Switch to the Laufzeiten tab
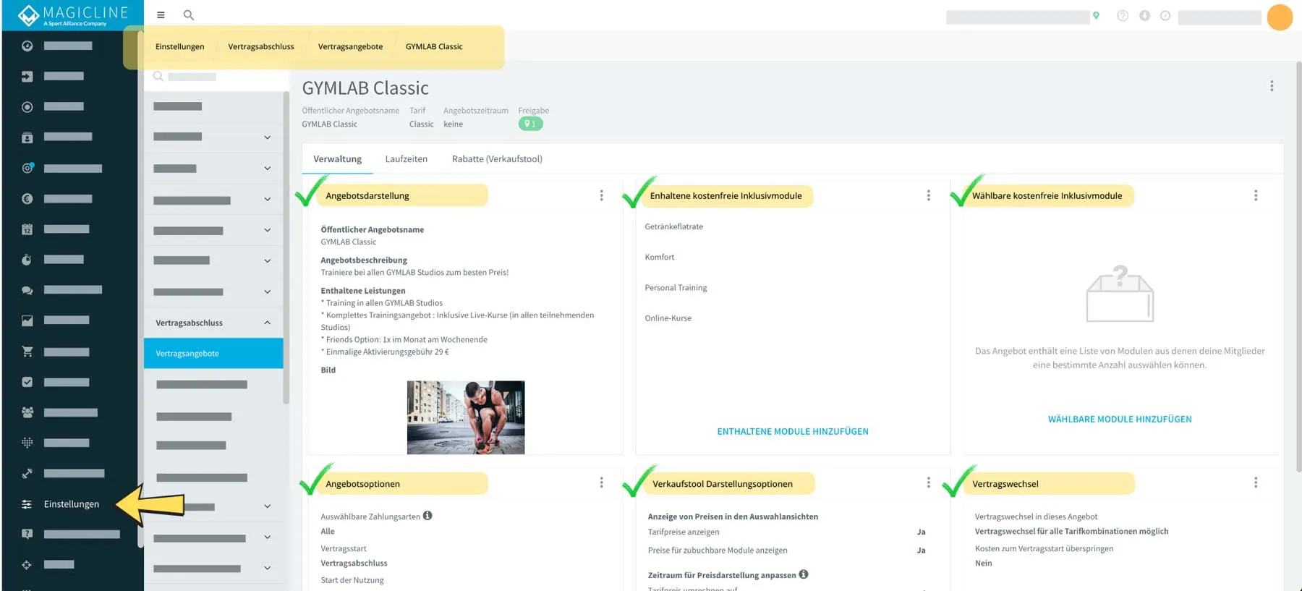This screenshot has width=1302, height=591. click(x=406, y=159)
